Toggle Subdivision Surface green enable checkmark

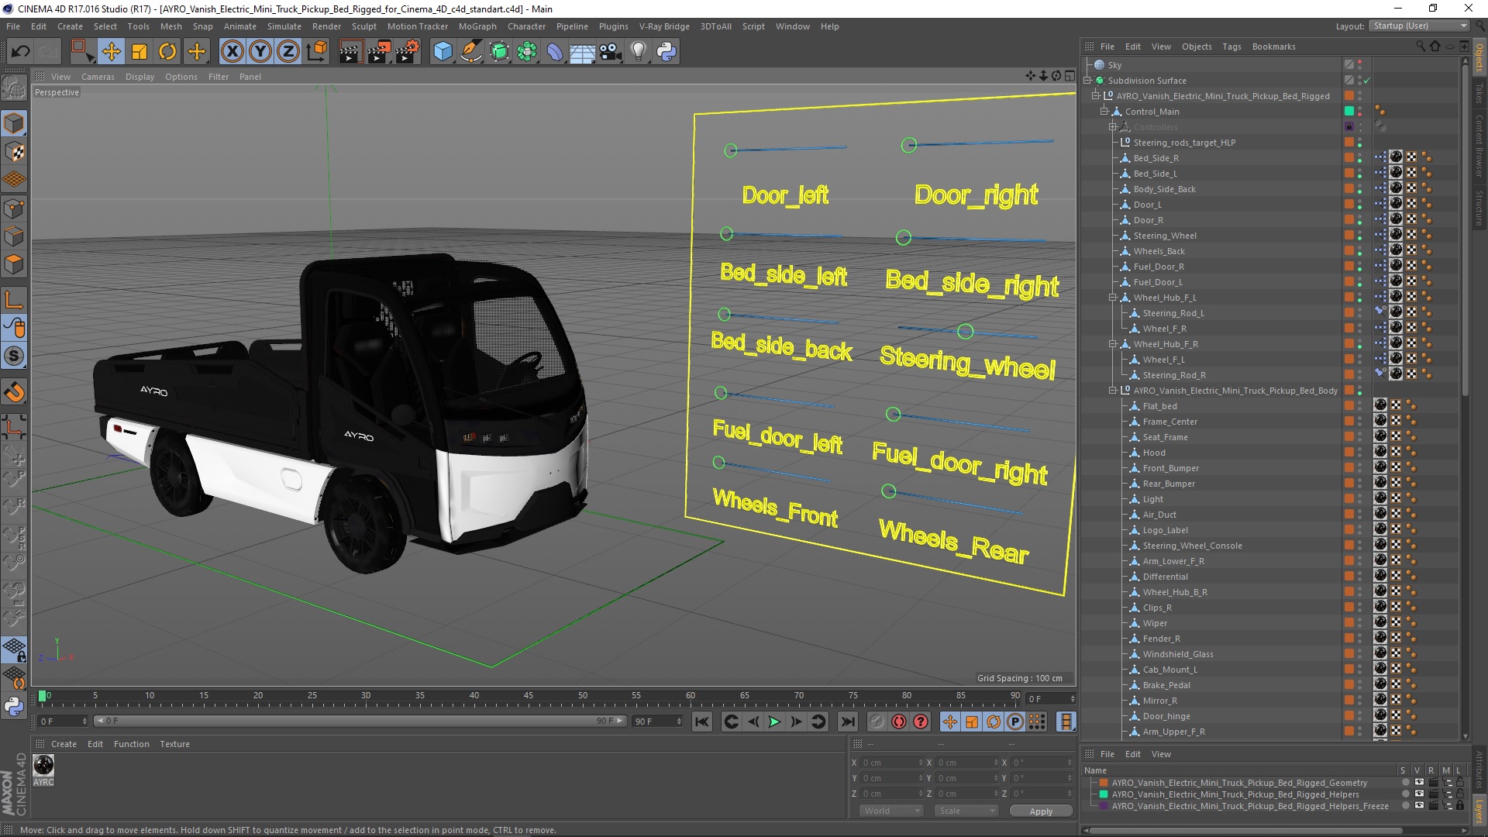pyautogui.click(x=1367, y=81)
